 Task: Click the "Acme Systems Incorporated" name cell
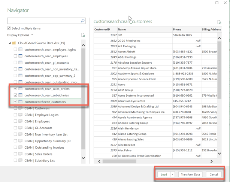[145, 95]
